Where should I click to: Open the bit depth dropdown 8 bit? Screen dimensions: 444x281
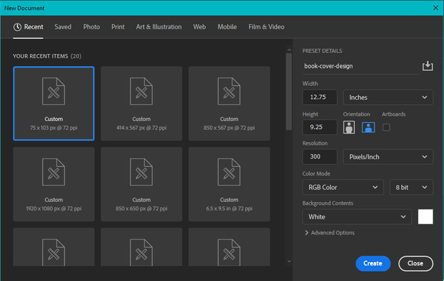tap(411, 187)
